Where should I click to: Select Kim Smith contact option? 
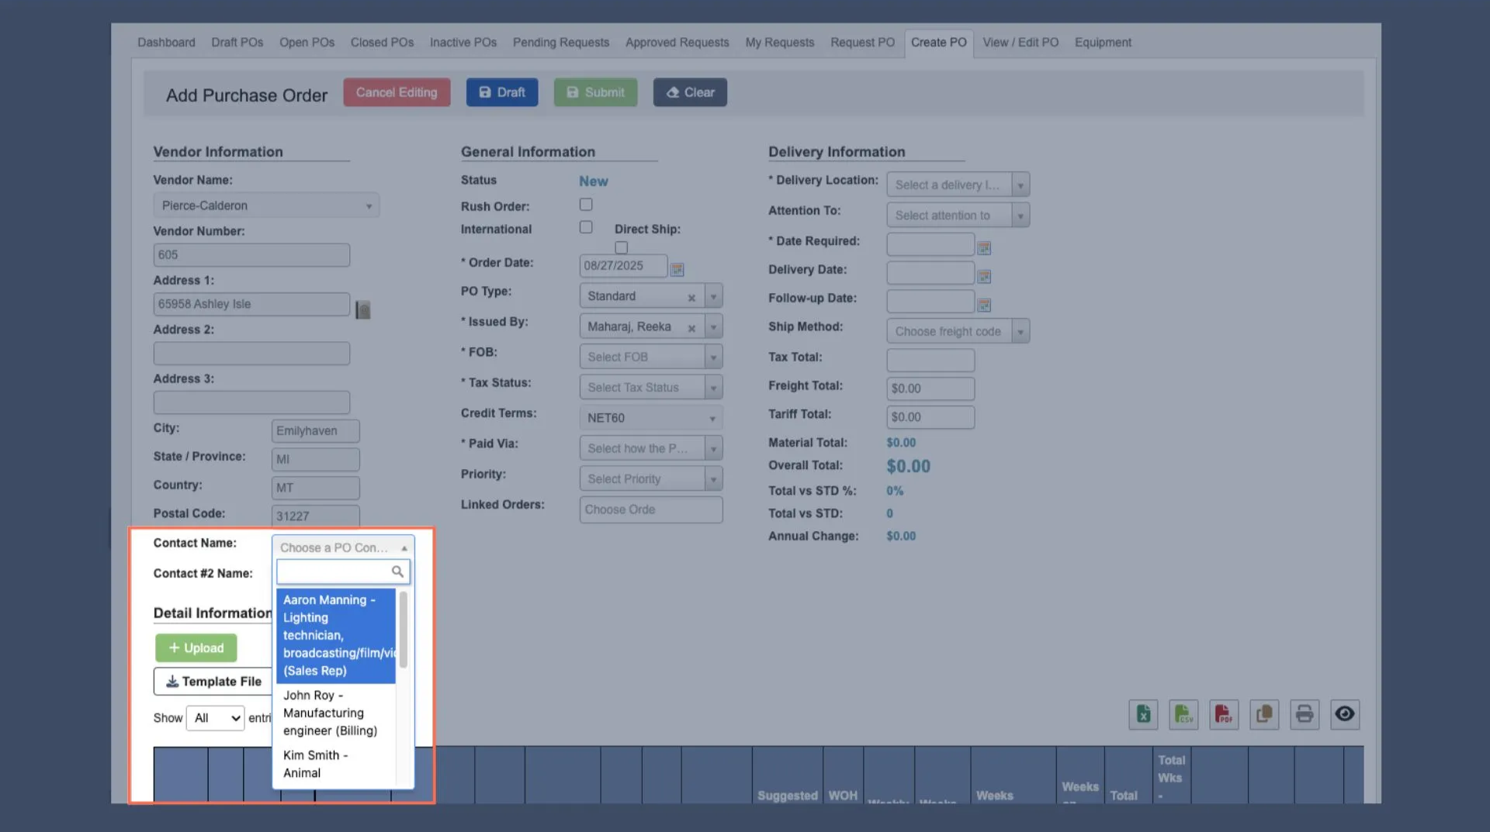point(336,765)
